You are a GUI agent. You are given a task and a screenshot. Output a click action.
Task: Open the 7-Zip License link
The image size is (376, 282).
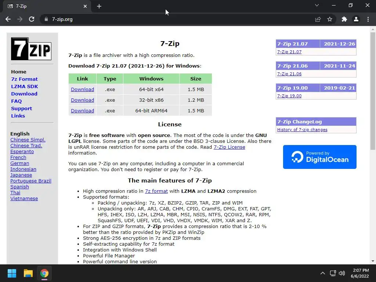[x=229, y=147]
